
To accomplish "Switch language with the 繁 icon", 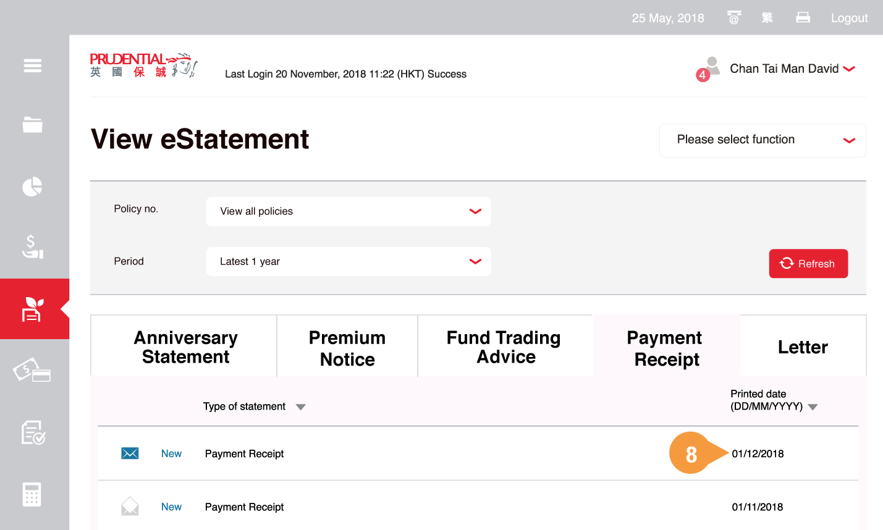I will click(767, 18).
